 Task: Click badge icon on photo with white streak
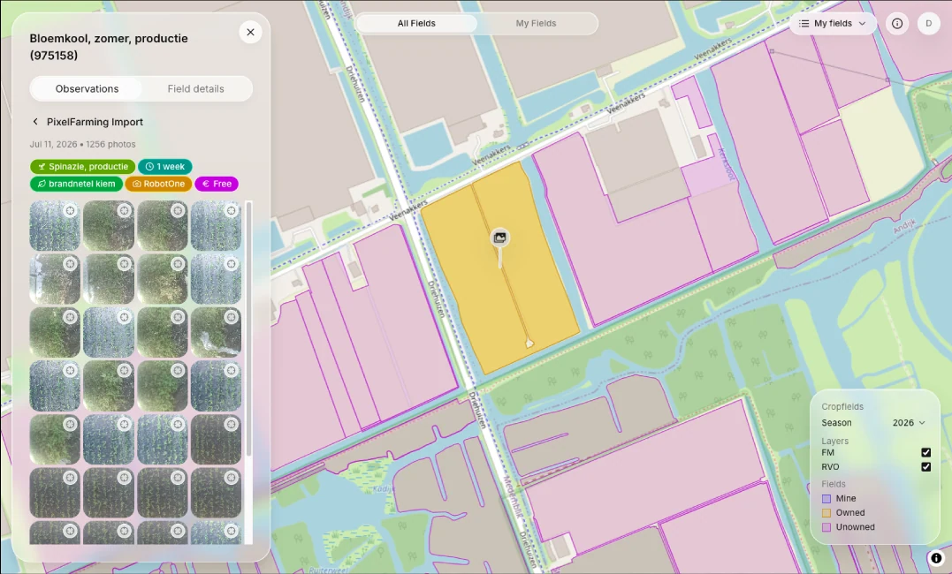point(231,317)
